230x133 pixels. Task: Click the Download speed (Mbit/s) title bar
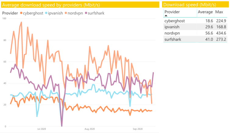(195, 5)
